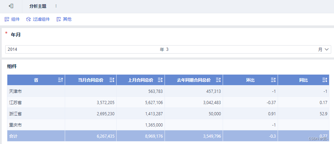Screen dimensions: 334x144
Task: Click the total 环比 value -0.3
Action: (273, 136)
